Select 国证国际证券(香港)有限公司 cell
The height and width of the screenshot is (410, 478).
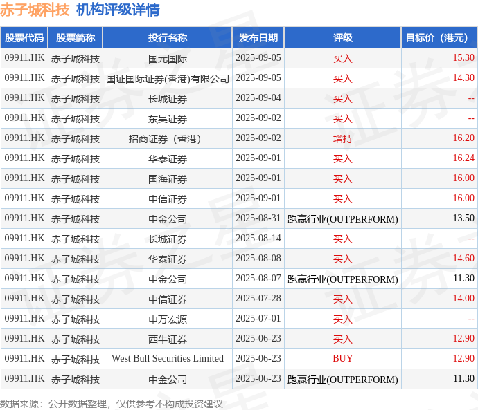[x=168, y=78]
